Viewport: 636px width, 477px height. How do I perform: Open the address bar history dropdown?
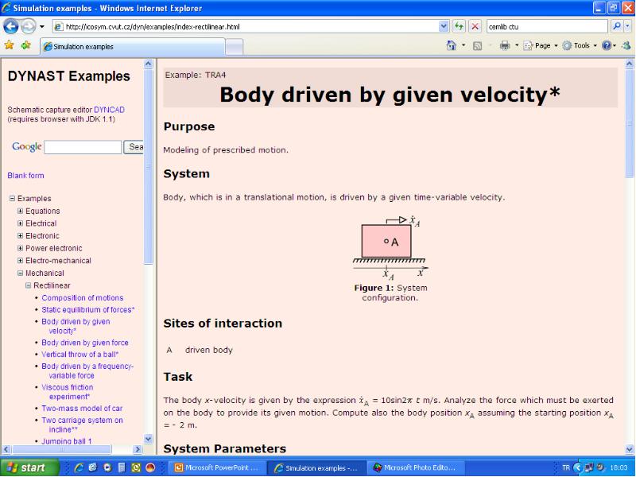click(444, 27)
